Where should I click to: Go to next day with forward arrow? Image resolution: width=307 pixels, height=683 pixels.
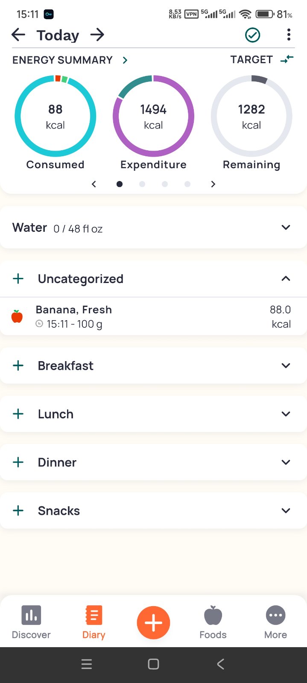click(97, 35)
